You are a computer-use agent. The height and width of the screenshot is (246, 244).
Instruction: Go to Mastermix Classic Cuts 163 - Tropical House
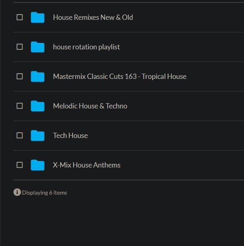pos(119,76)
